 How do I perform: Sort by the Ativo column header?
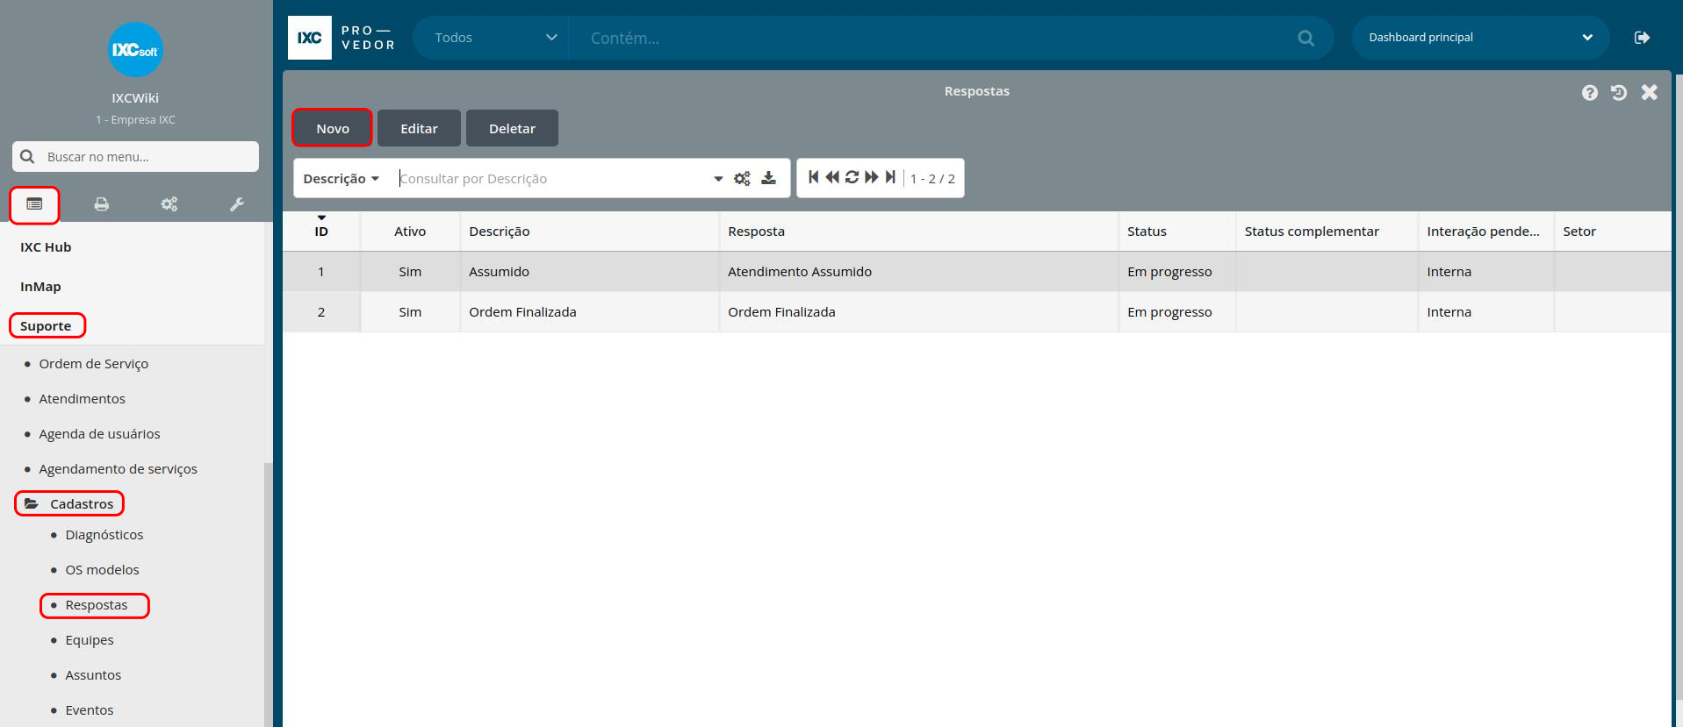[410, 231]
